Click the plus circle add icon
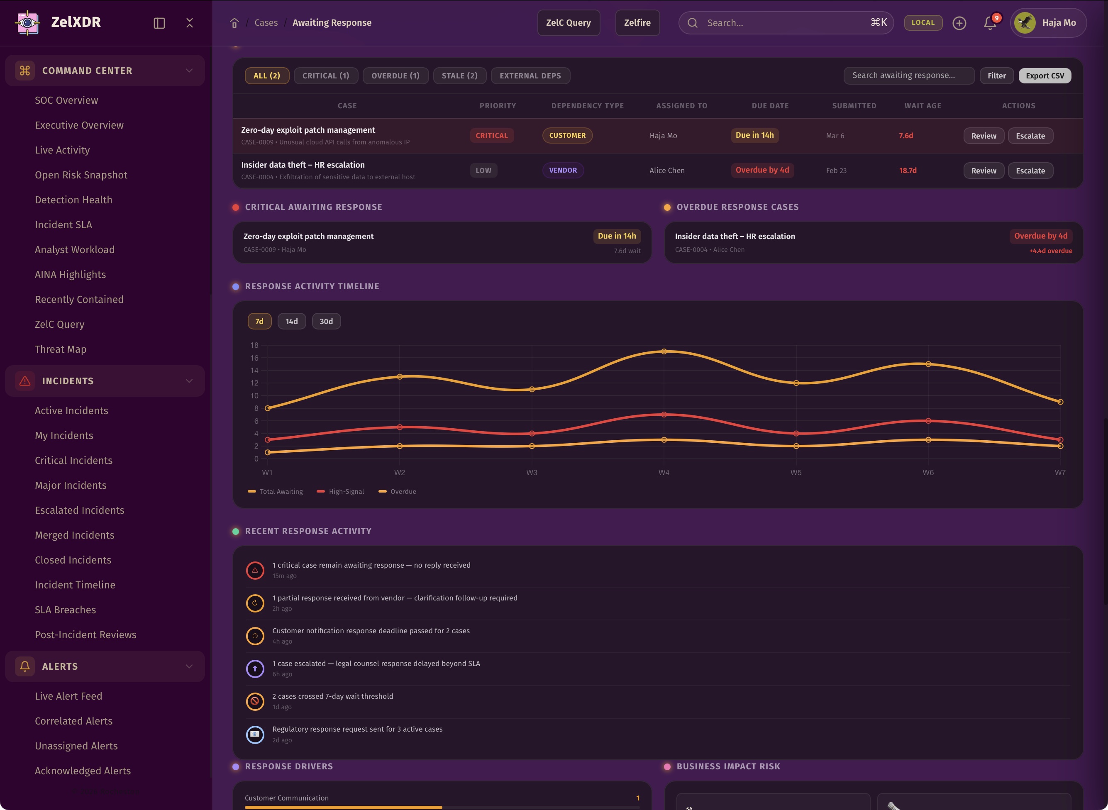Screen dimensions: 1108x810 (959, 23)
